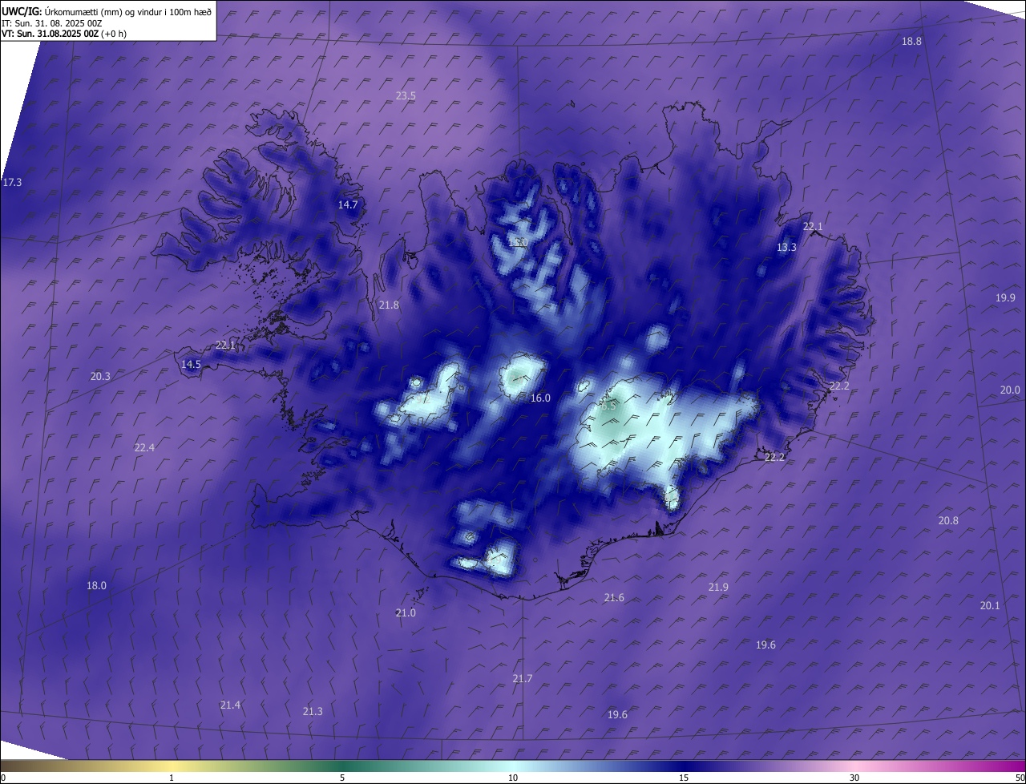Viewport: 1026px width, 784px height.
Task: Click the 'IT: Sun. 31. 08. 2025 00Z' line
Action: pyautogui.click(x=51, y=23)
